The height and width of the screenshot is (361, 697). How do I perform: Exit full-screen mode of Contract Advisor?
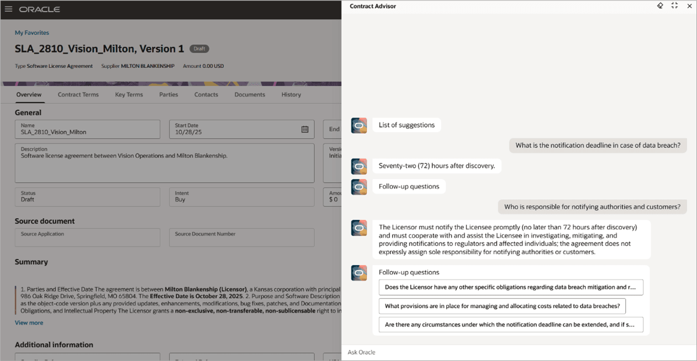[x=674, y=6]
